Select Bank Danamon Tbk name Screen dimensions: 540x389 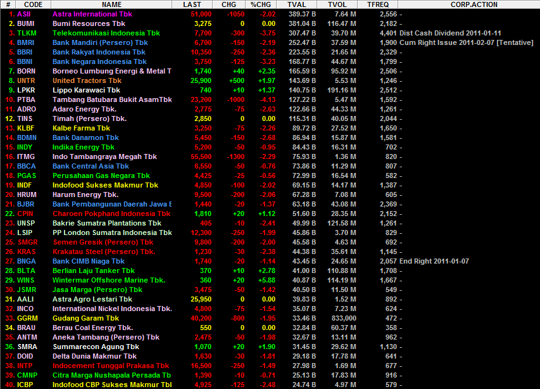tap(85, 137)
